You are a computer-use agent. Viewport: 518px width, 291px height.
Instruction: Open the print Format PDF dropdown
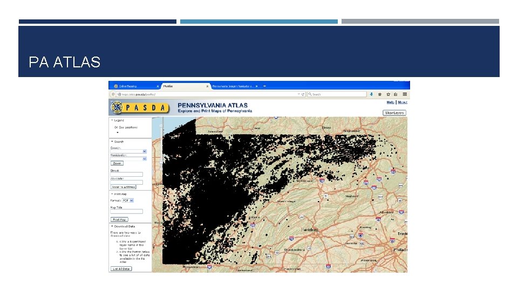point(127,200)
